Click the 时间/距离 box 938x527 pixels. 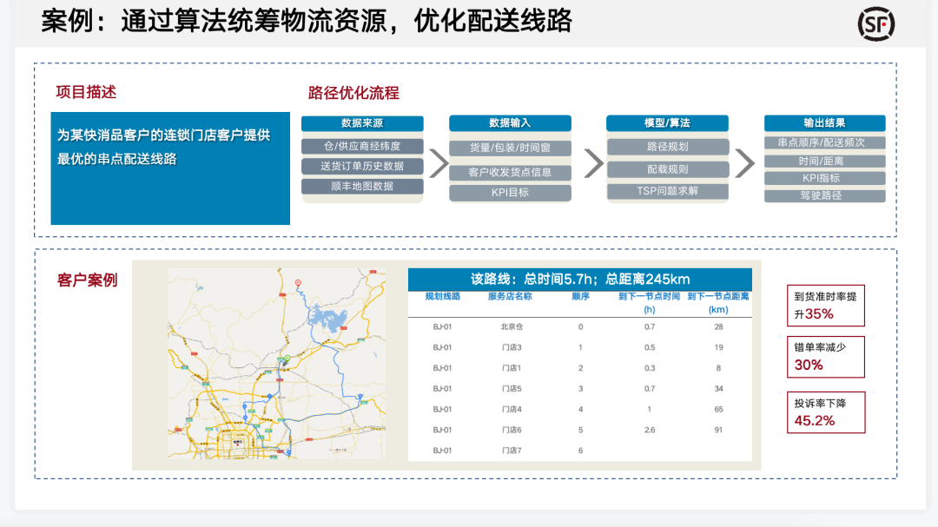coord(825,161)
